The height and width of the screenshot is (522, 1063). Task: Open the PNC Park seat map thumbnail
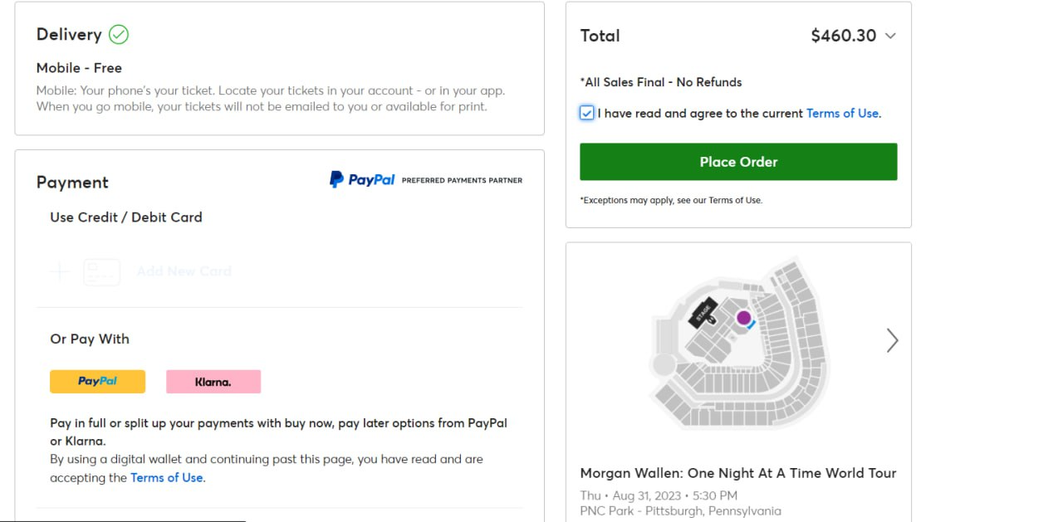coord(737,344)
